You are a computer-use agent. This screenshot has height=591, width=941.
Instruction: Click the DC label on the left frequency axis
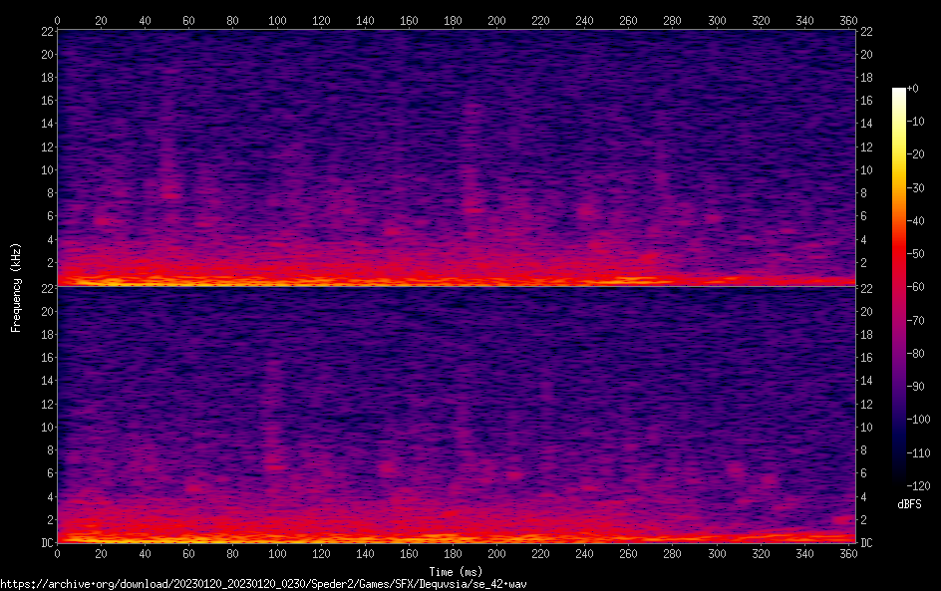[x=46, y=543]
